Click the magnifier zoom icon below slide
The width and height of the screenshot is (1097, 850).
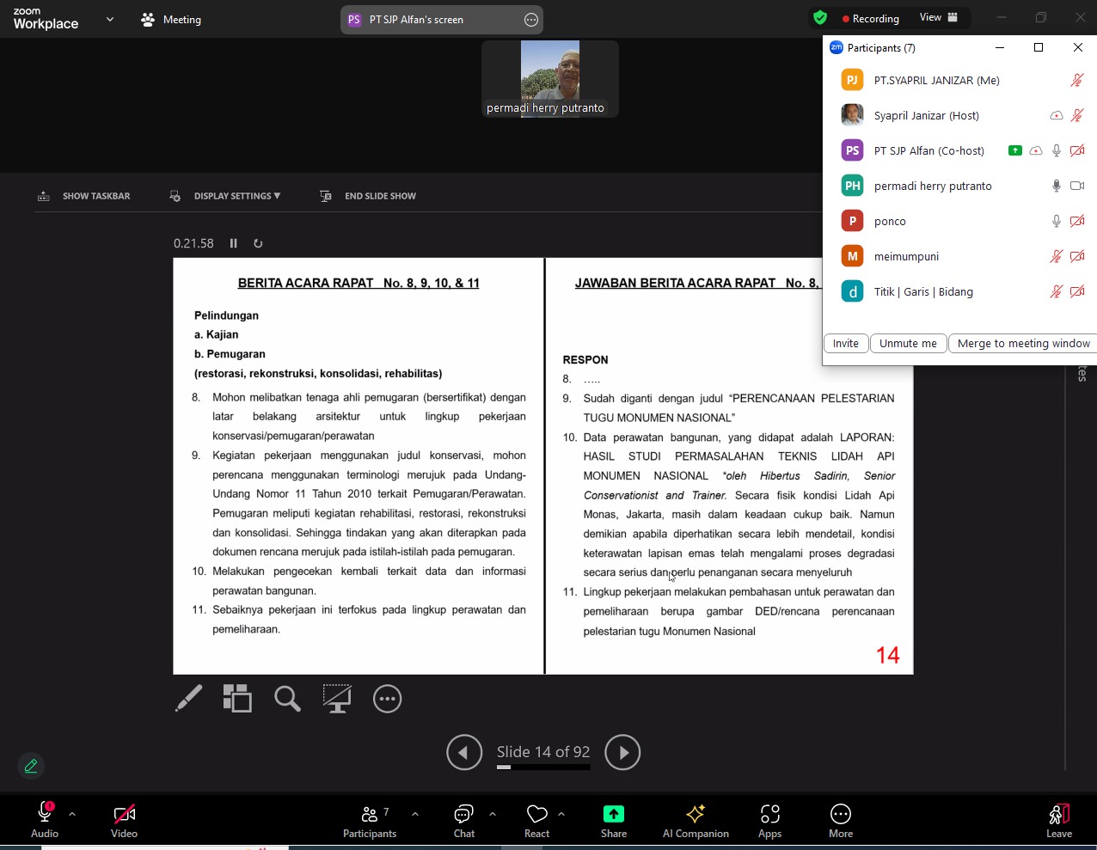click(287, 699)
